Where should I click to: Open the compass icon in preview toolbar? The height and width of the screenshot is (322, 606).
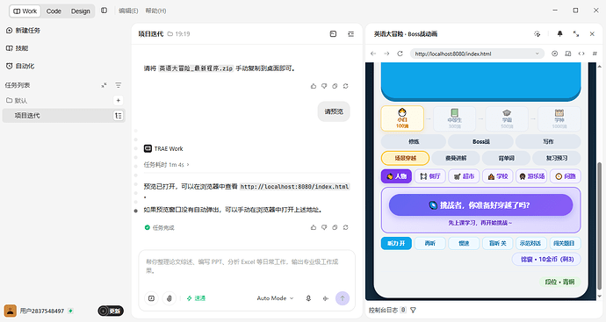coord(554,54)
